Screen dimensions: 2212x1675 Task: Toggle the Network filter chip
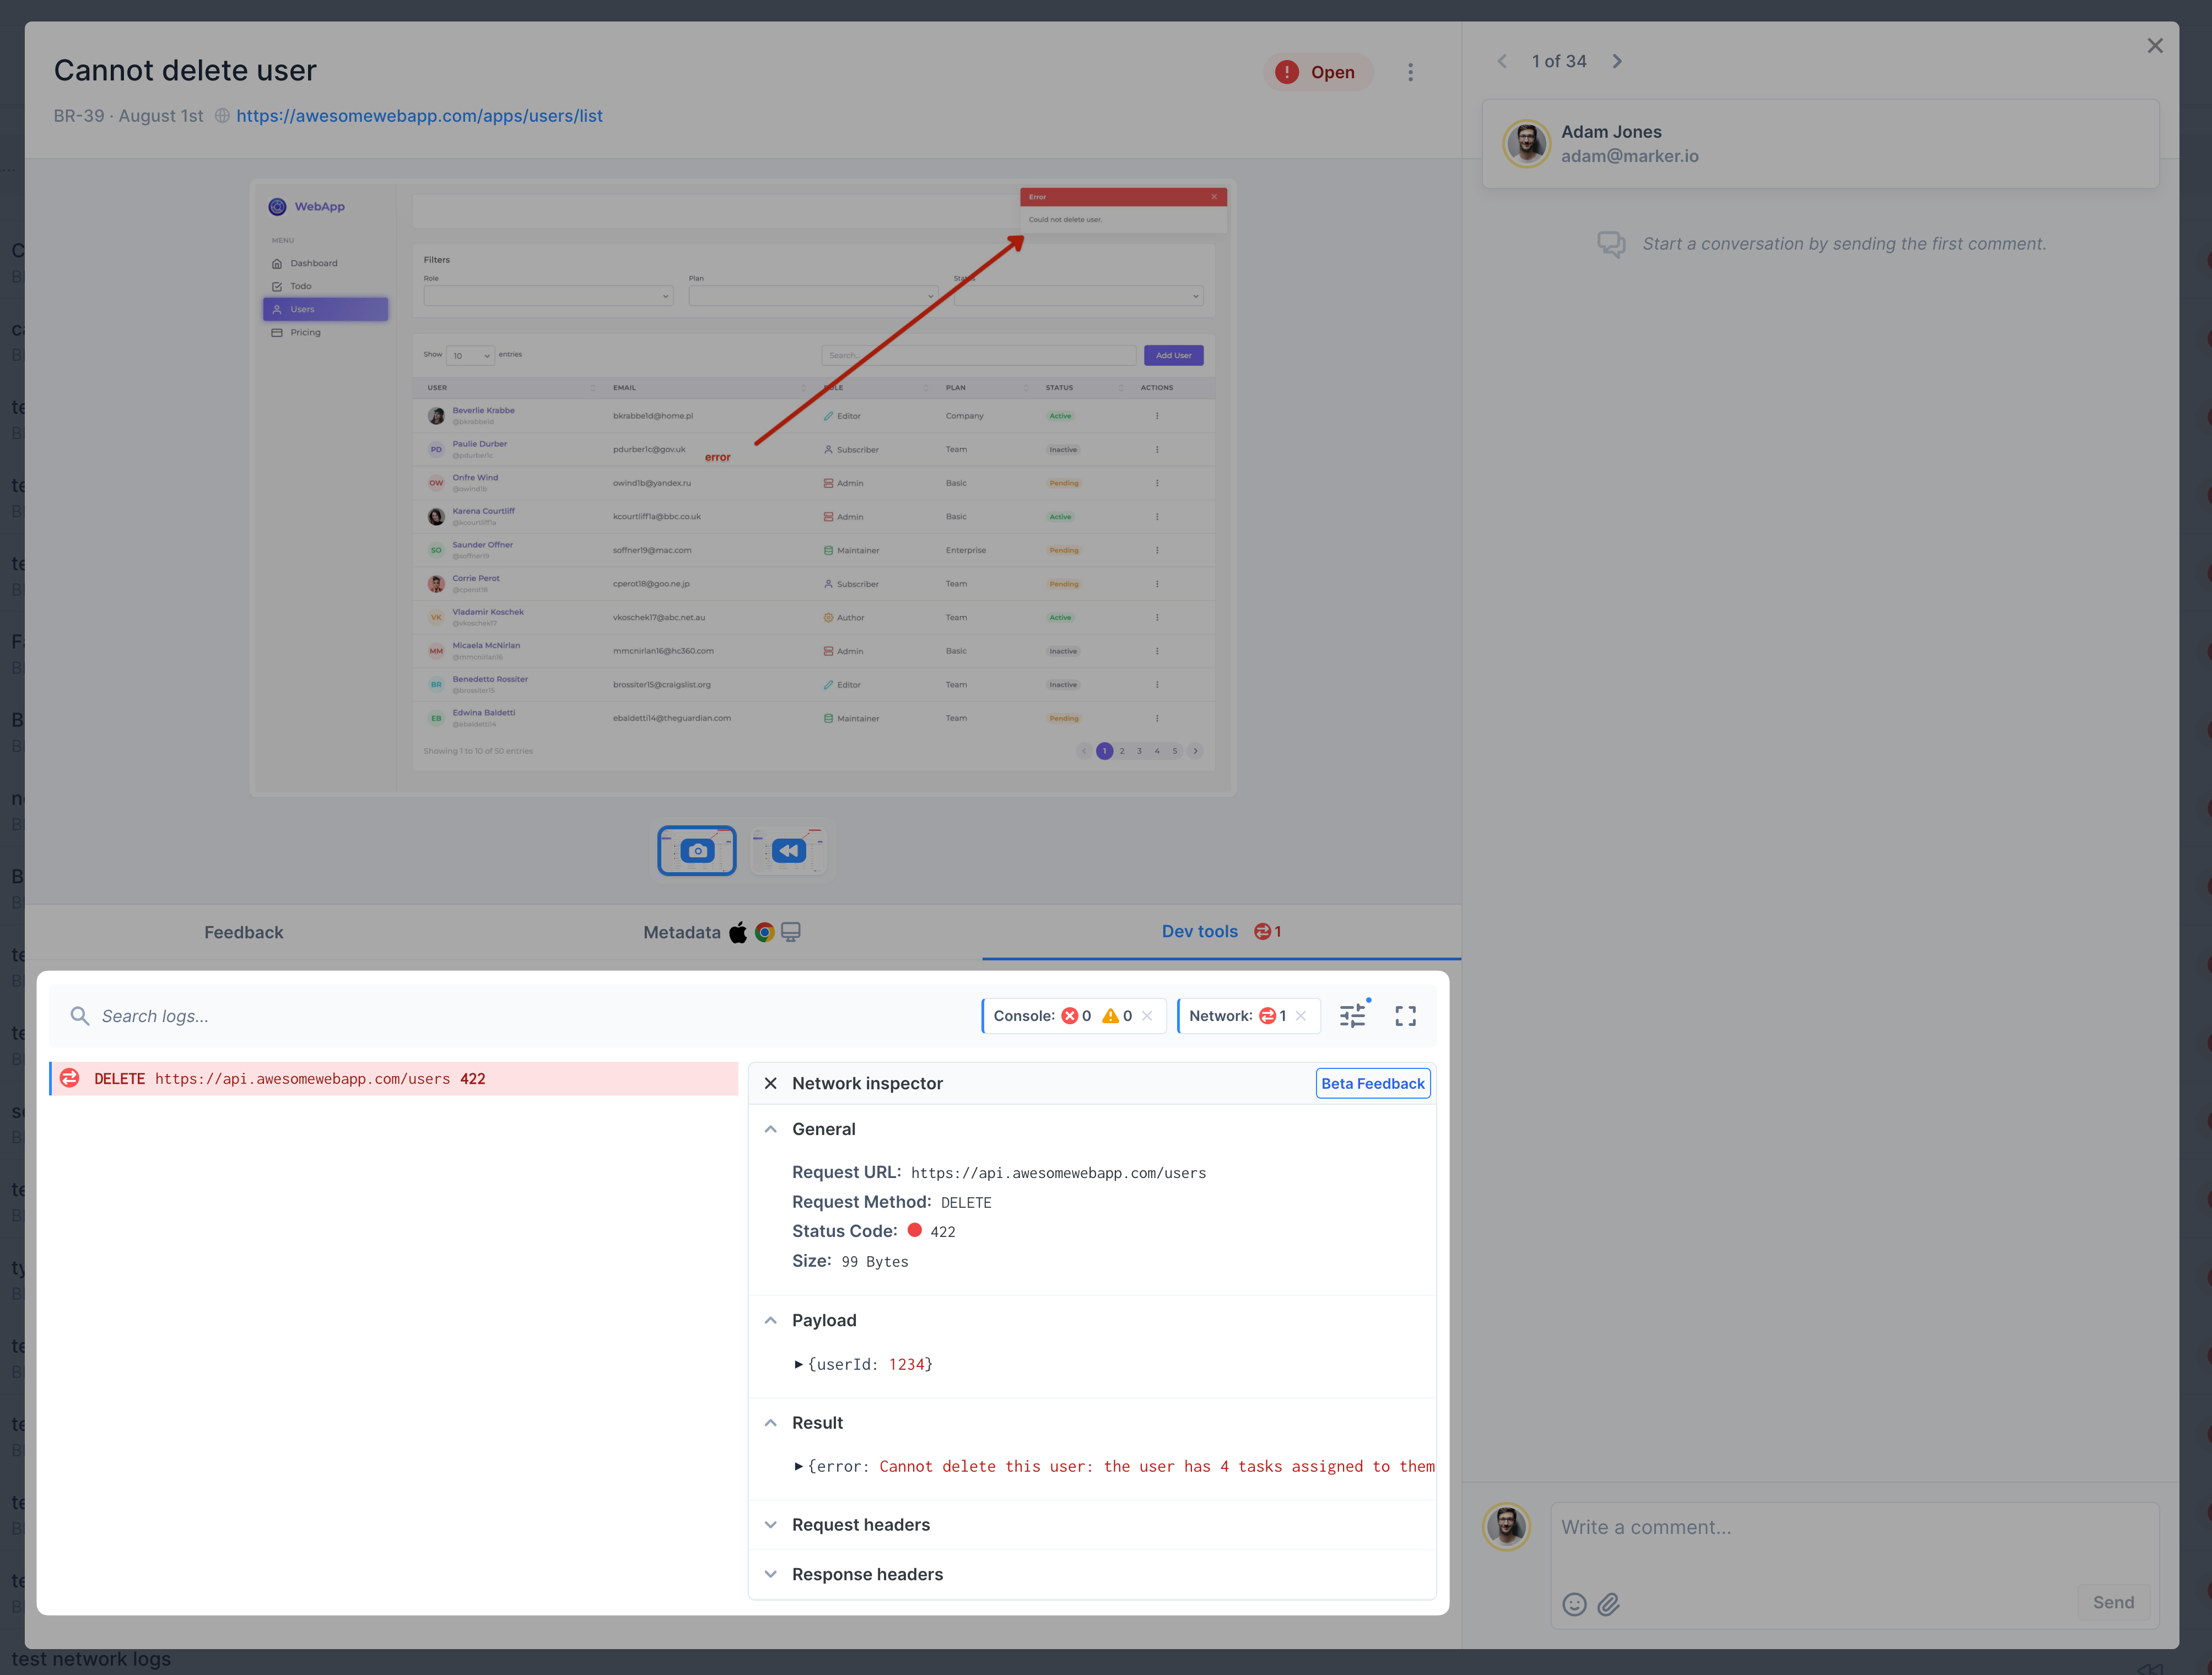click(1249, 1016)
